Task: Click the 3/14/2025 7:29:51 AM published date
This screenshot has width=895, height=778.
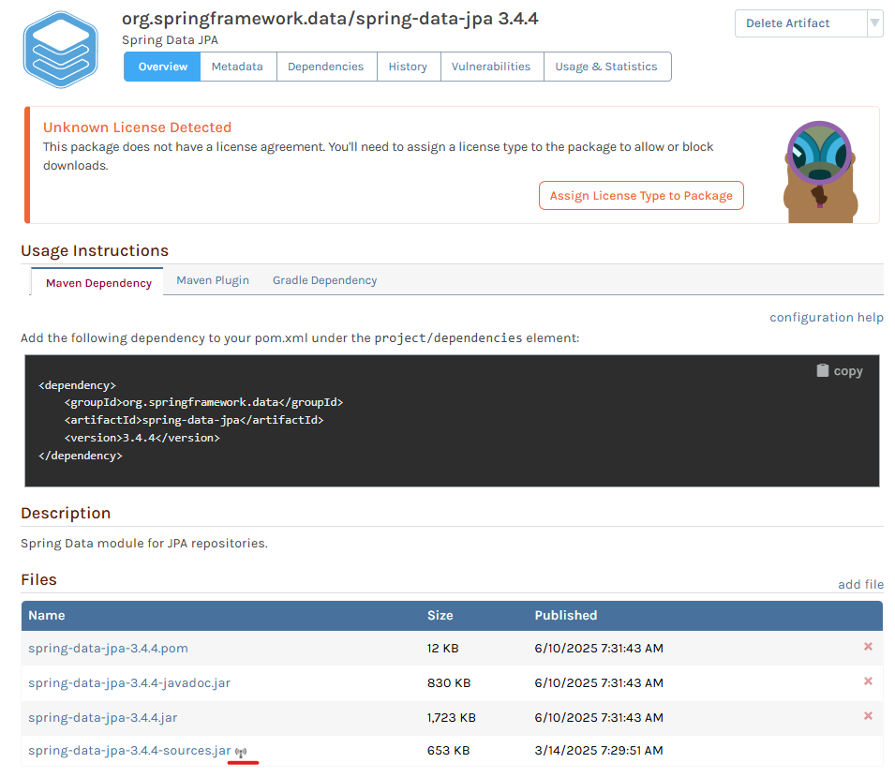Action: [599, 751]
